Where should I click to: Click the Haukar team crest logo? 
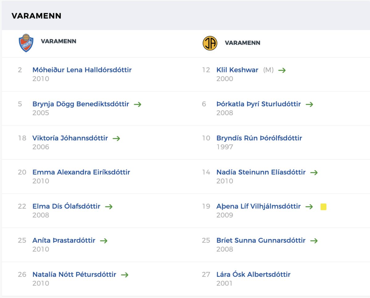tap(26, 43)
